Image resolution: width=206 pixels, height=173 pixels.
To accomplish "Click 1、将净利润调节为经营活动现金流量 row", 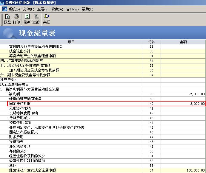I will point(103,89).
